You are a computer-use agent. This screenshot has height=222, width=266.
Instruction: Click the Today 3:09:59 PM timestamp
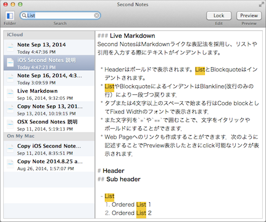[x=36, y=83]
